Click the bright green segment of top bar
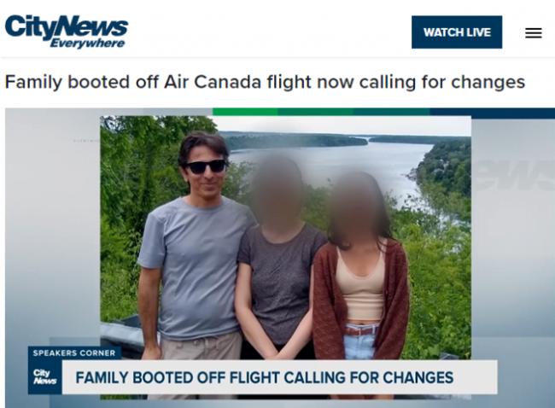This screenshot has height=408, width=555. 245,112
